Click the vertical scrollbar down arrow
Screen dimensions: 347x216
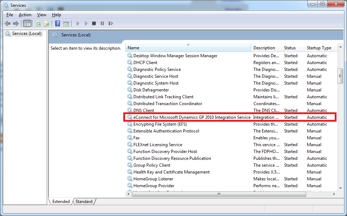coord(340,188)
